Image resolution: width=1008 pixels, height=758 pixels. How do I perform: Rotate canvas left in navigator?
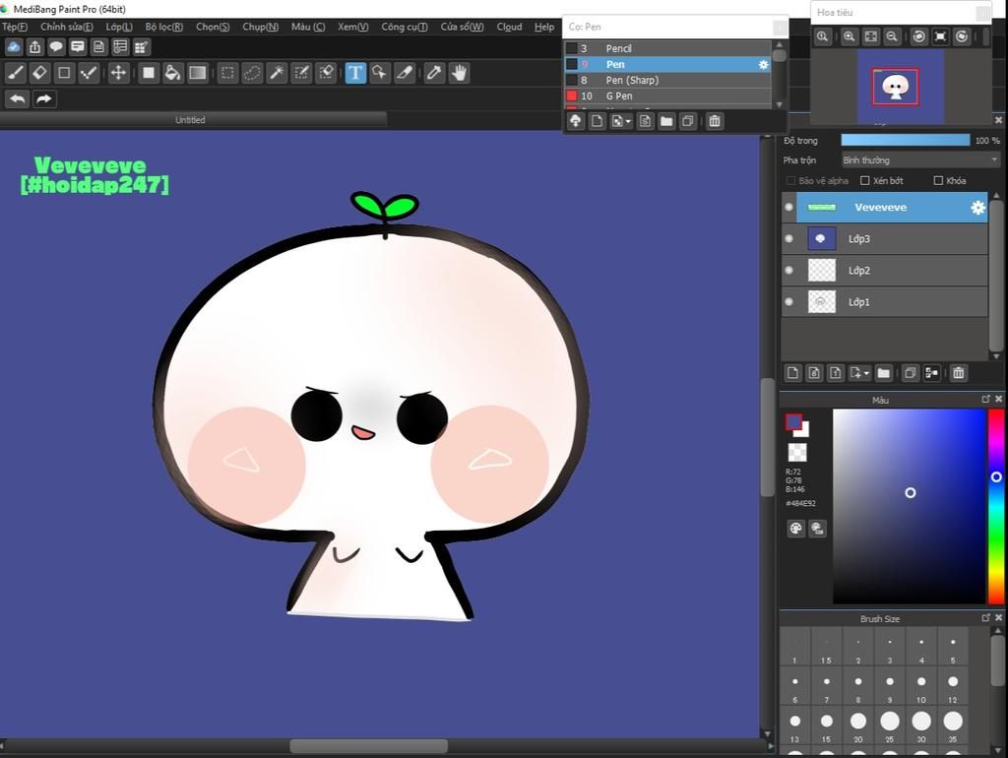pyautogui.click(x=919, y=36)
